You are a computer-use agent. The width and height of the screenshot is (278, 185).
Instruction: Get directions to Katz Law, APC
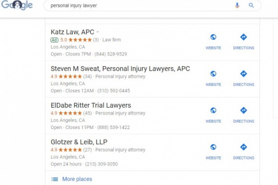[x=243, y=37]
